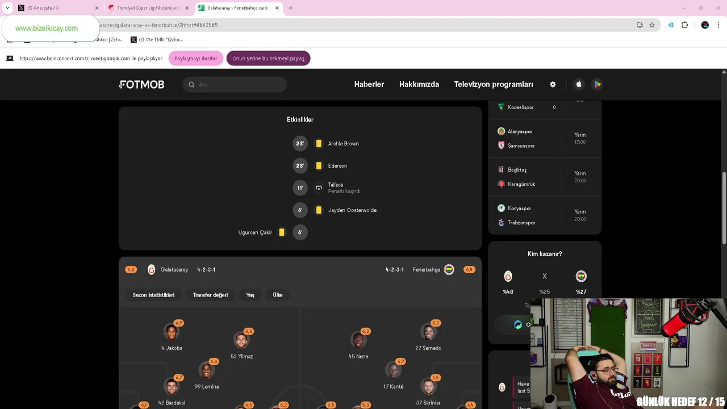Open the Chrome three-dot menu
The image size is (727, 409).
[x=719, y=25]
